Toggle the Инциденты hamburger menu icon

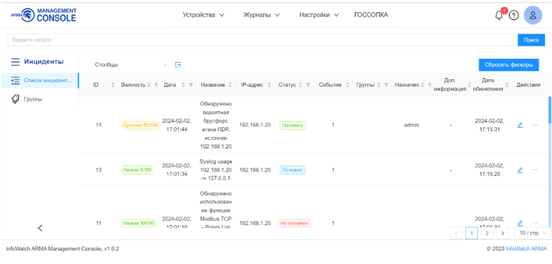pyautogui.click(x=16, y=62)
